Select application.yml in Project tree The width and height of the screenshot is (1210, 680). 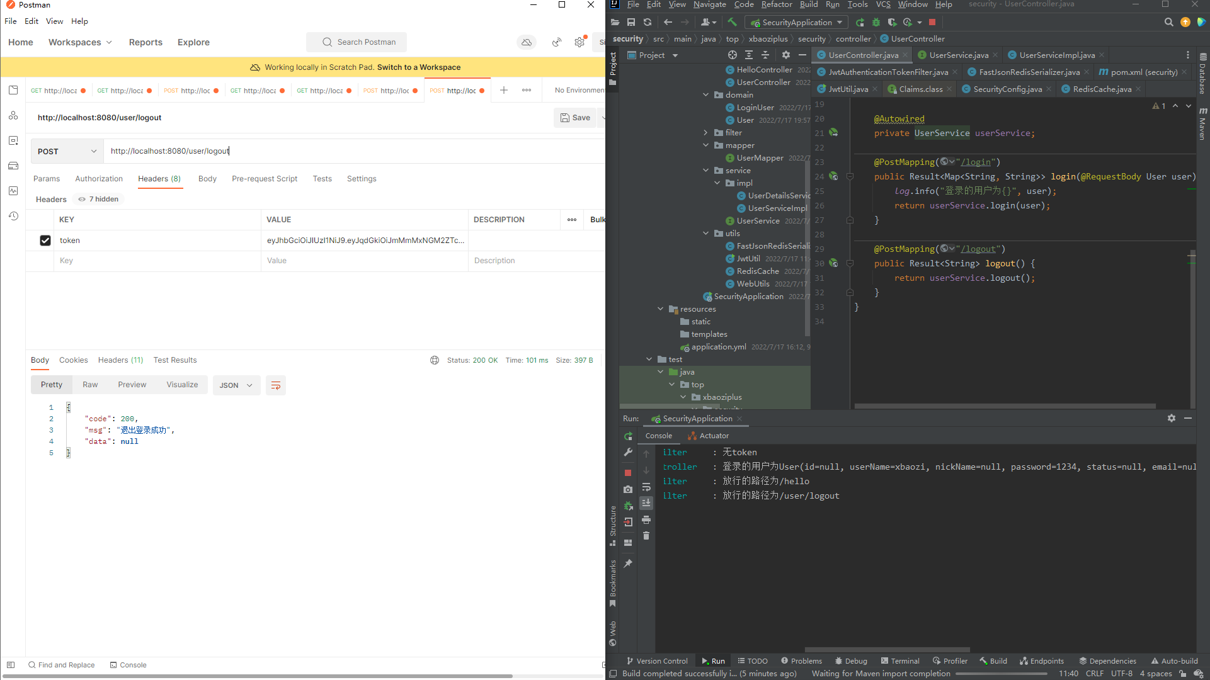[718, 347]
